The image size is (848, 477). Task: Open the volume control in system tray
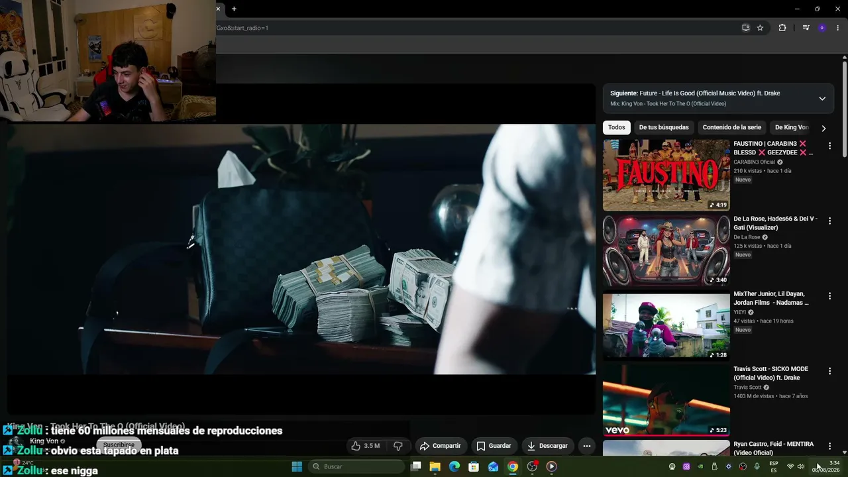[x=800, y=466]
